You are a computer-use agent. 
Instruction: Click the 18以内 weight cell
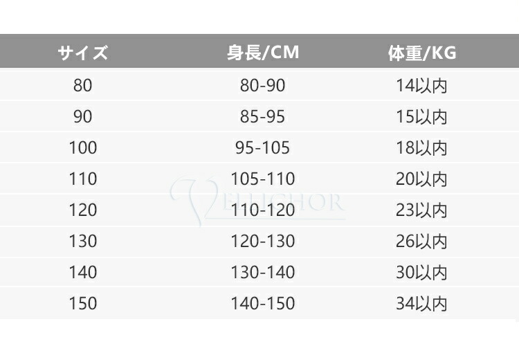click(x=422, y=148)
